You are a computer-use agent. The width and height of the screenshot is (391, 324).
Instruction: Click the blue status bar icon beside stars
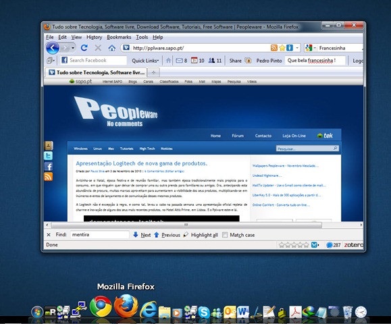click(x=315, y=245)
